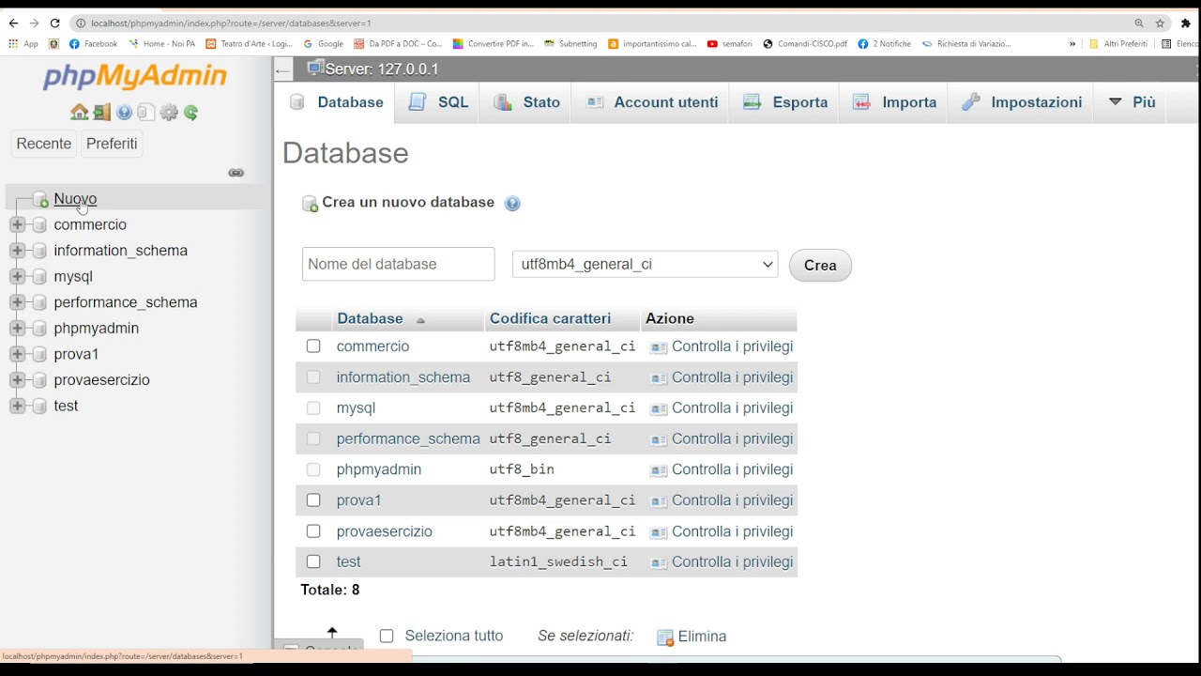
Task: Open the Impostazioni tab
Action: (x=1023, y=102)
